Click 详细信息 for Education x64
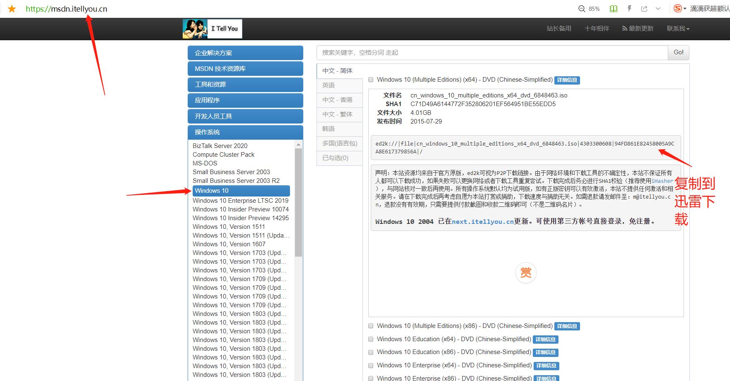This screenshot has height=381, width=730. click(x=546, y=340)
